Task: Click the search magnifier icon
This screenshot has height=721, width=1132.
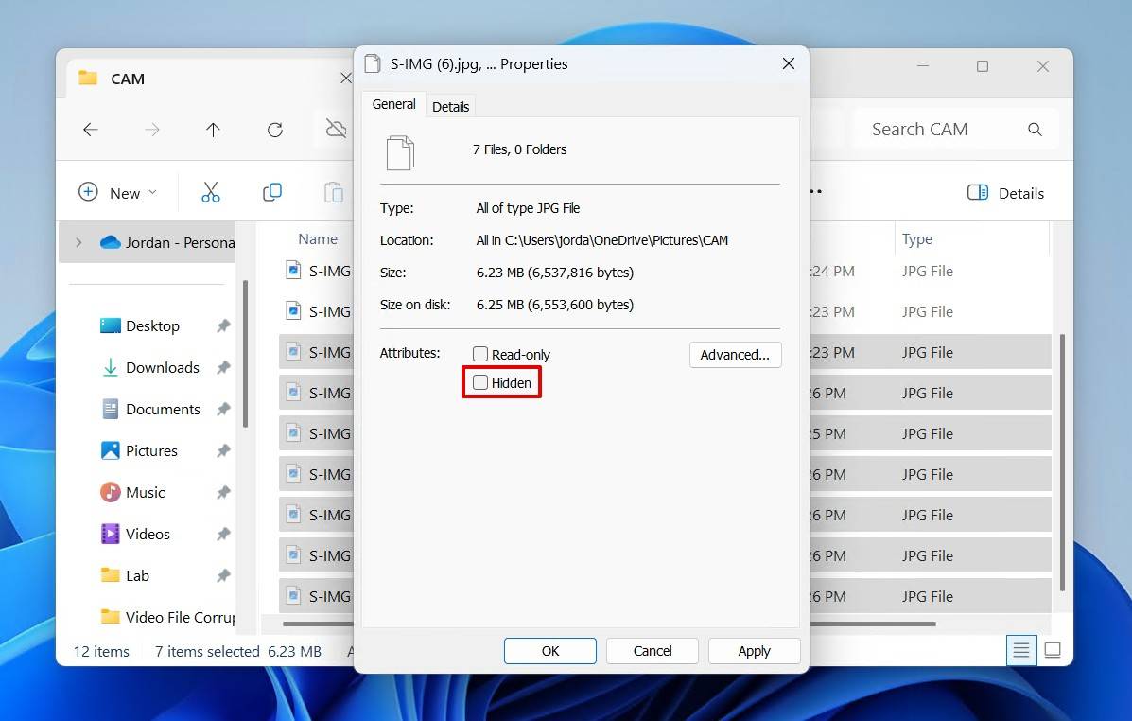Action: click(x=1035, y=130)
